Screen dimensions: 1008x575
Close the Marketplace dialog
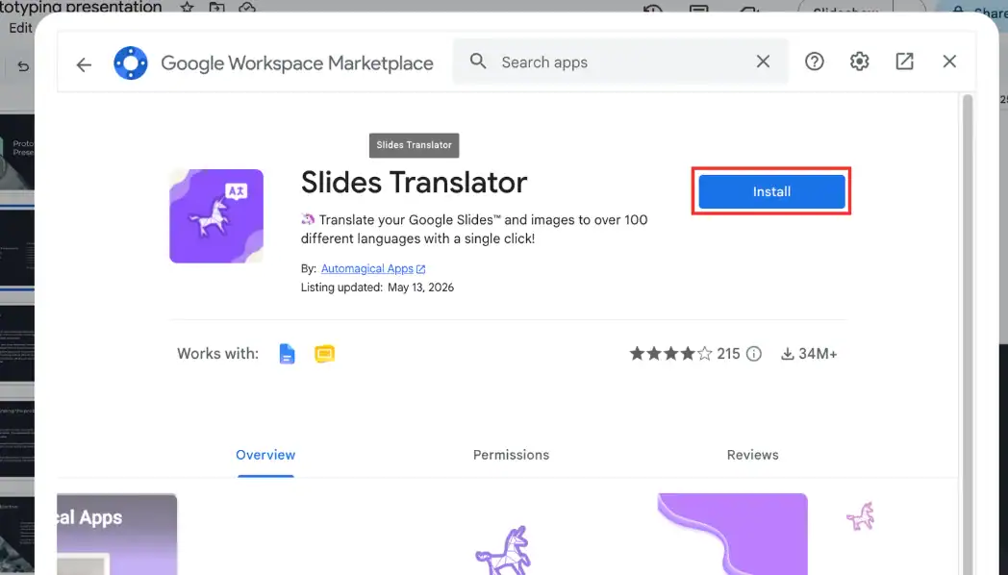tap(949, 61)
